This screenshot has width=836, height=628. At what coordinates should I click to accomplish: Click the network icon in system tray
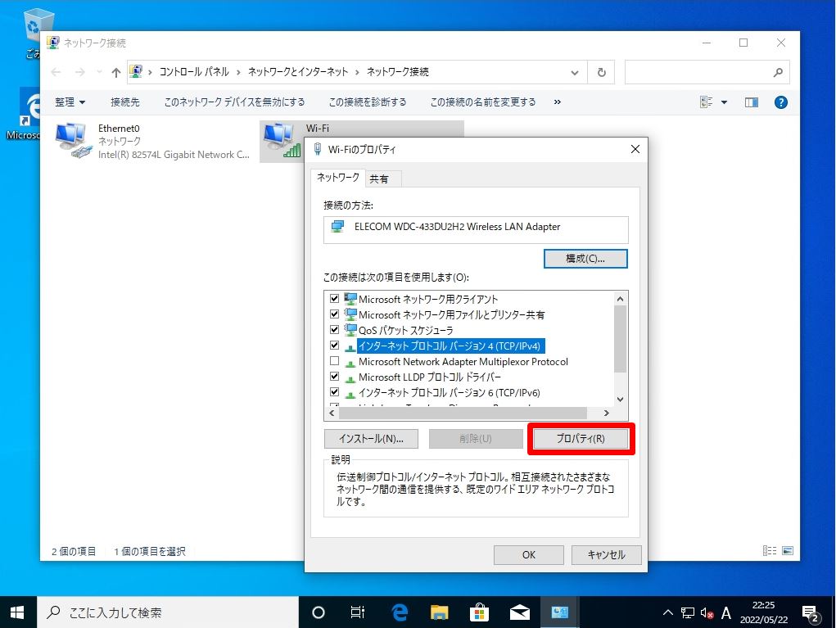[x=688, y=613]
